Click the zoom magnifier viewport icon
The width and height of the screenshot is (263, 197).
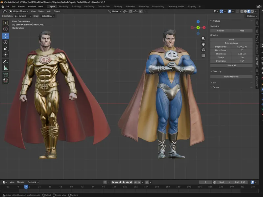(x=203, y=39)
